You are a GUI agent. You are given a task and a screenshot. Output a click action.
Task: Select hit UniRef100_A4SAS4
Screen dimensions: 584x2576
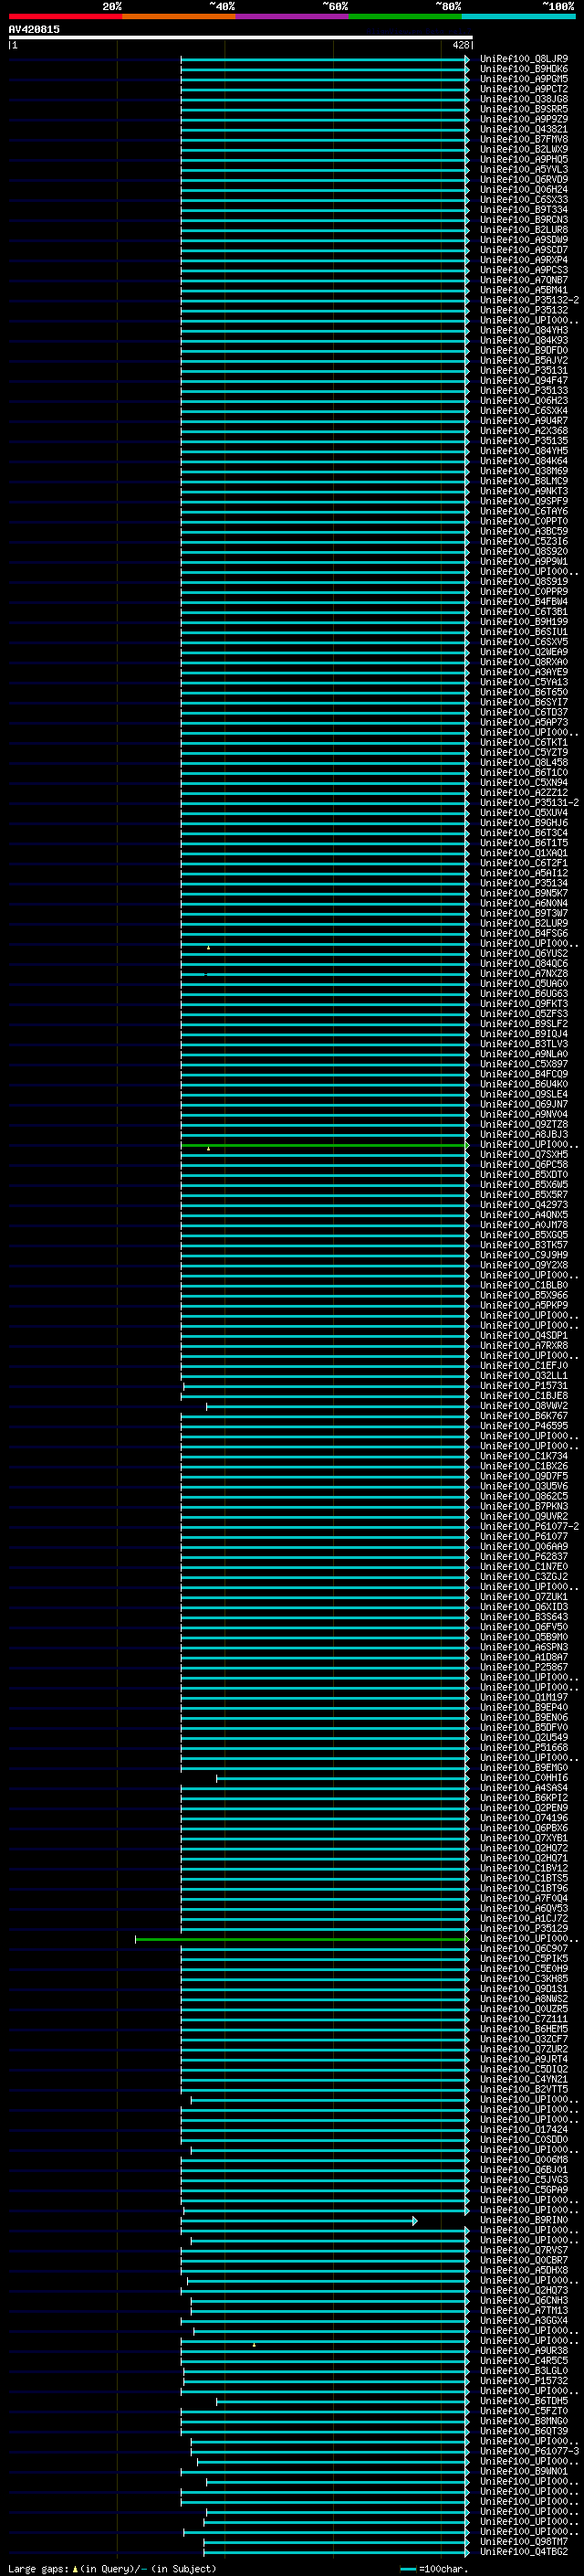coord(524,1788)
